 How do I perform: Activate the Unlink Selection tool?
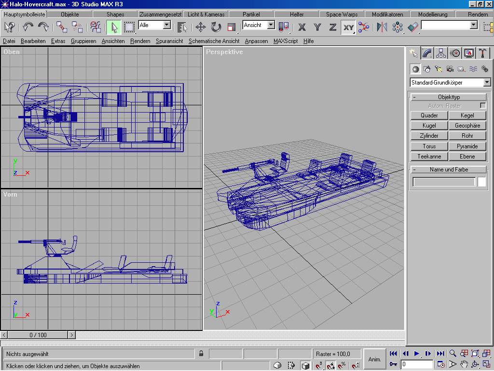click(x=77, y=27)
